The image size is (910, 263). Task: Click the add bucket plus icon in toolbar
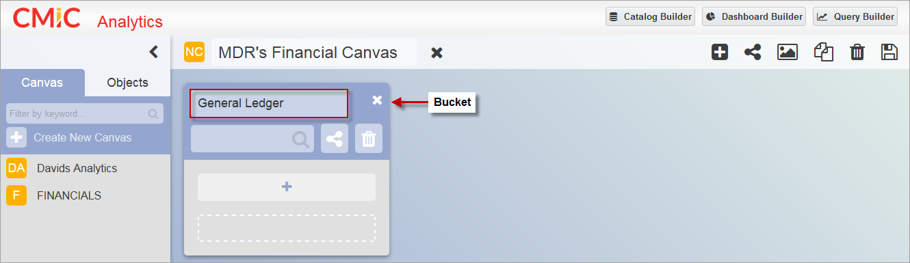[x=720, y=52]
